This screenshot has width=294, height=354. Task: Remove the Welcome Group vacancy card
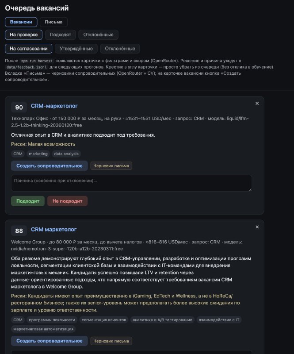[257, 227]
